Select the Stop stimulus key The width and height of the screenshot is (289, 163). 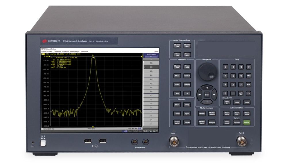coord(187,105)
